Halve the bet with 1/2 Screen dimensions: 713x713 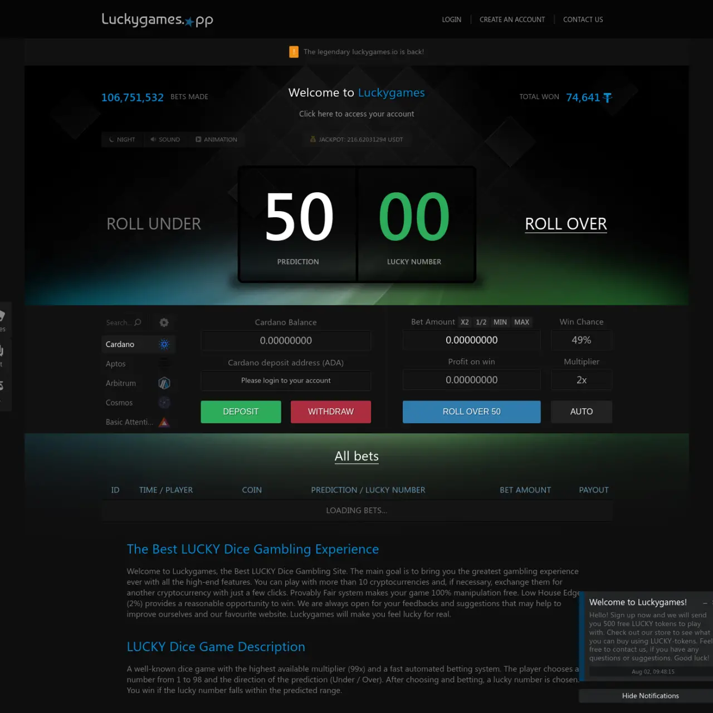481,322
